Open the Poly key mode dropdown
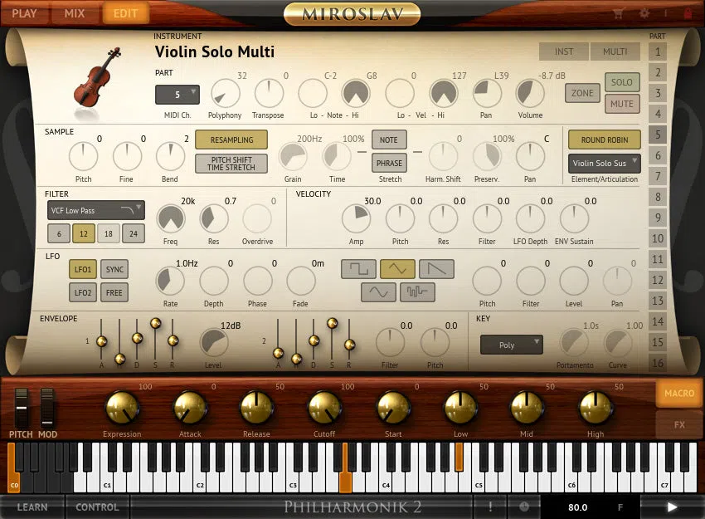The width and height of the screenshot is (705, 519). pos(512,345)
